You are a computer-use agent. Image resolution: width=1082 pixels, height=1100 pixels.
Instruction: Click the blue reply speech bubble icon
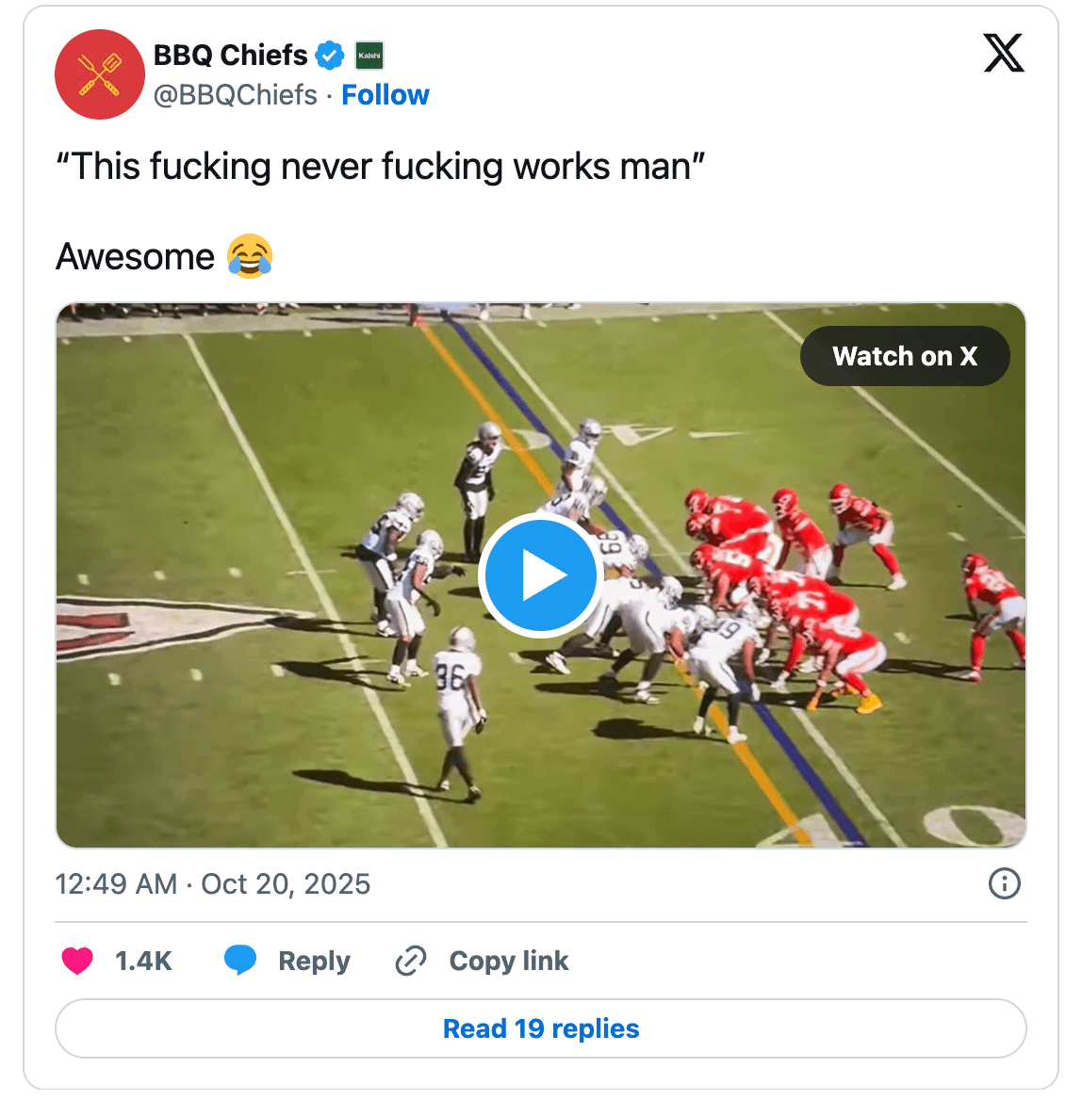[x=240, y=961]
